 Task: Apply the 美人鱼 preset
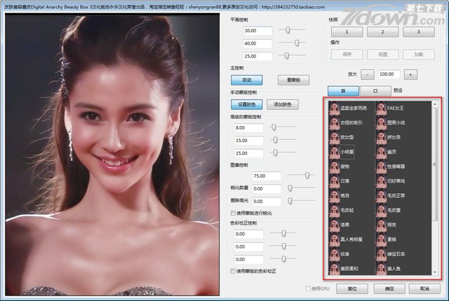coord(382,267)
